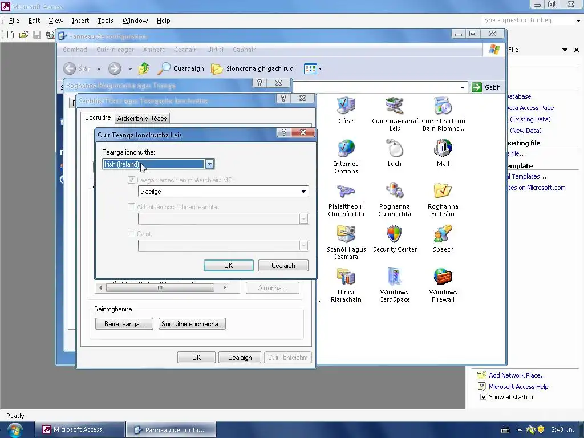Click Cealaigh in Cuir Teanga Ionchurtha Leis dialog
This screenshot has height=438, width=584.
(x=283, y=266)
